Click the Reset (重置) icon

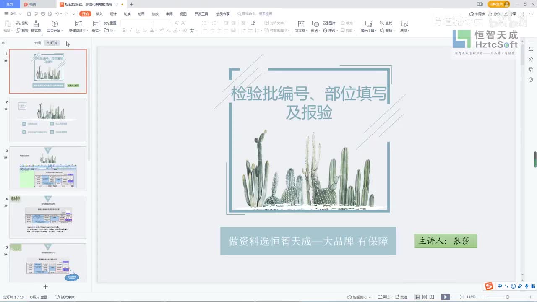tap(106, 23)
